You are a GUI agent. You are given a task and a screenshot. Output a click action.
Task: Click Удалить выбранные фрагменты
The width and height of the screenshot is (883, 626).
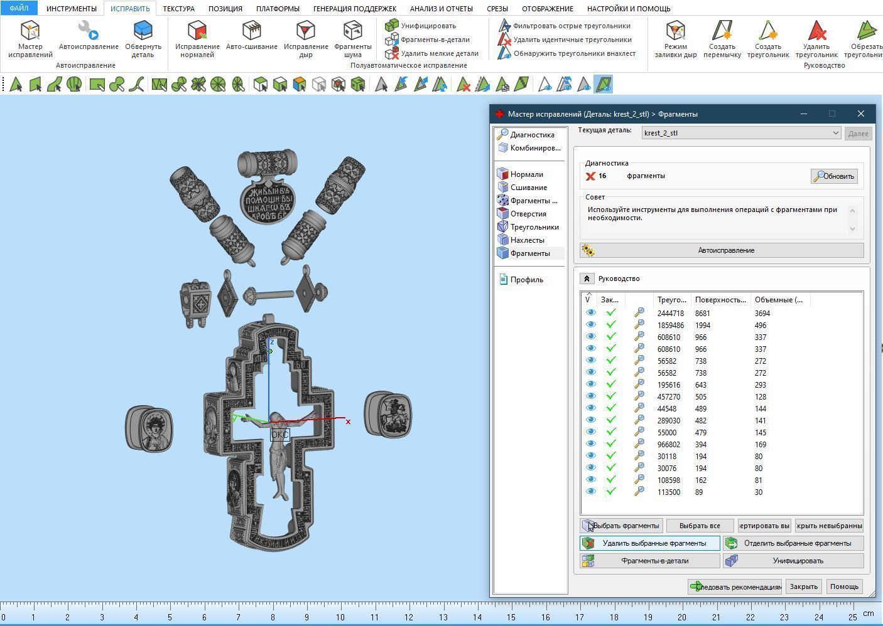point(650,543)
